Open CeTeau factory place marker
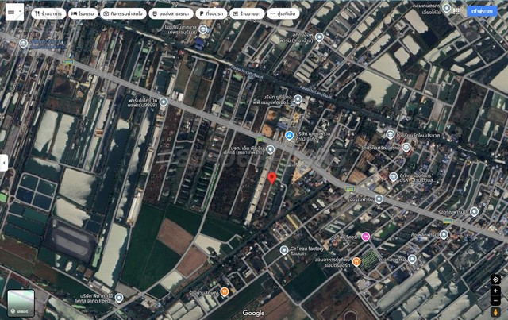Image resolution: width=508 pixels, height=320 pixels. pos(284,249)
